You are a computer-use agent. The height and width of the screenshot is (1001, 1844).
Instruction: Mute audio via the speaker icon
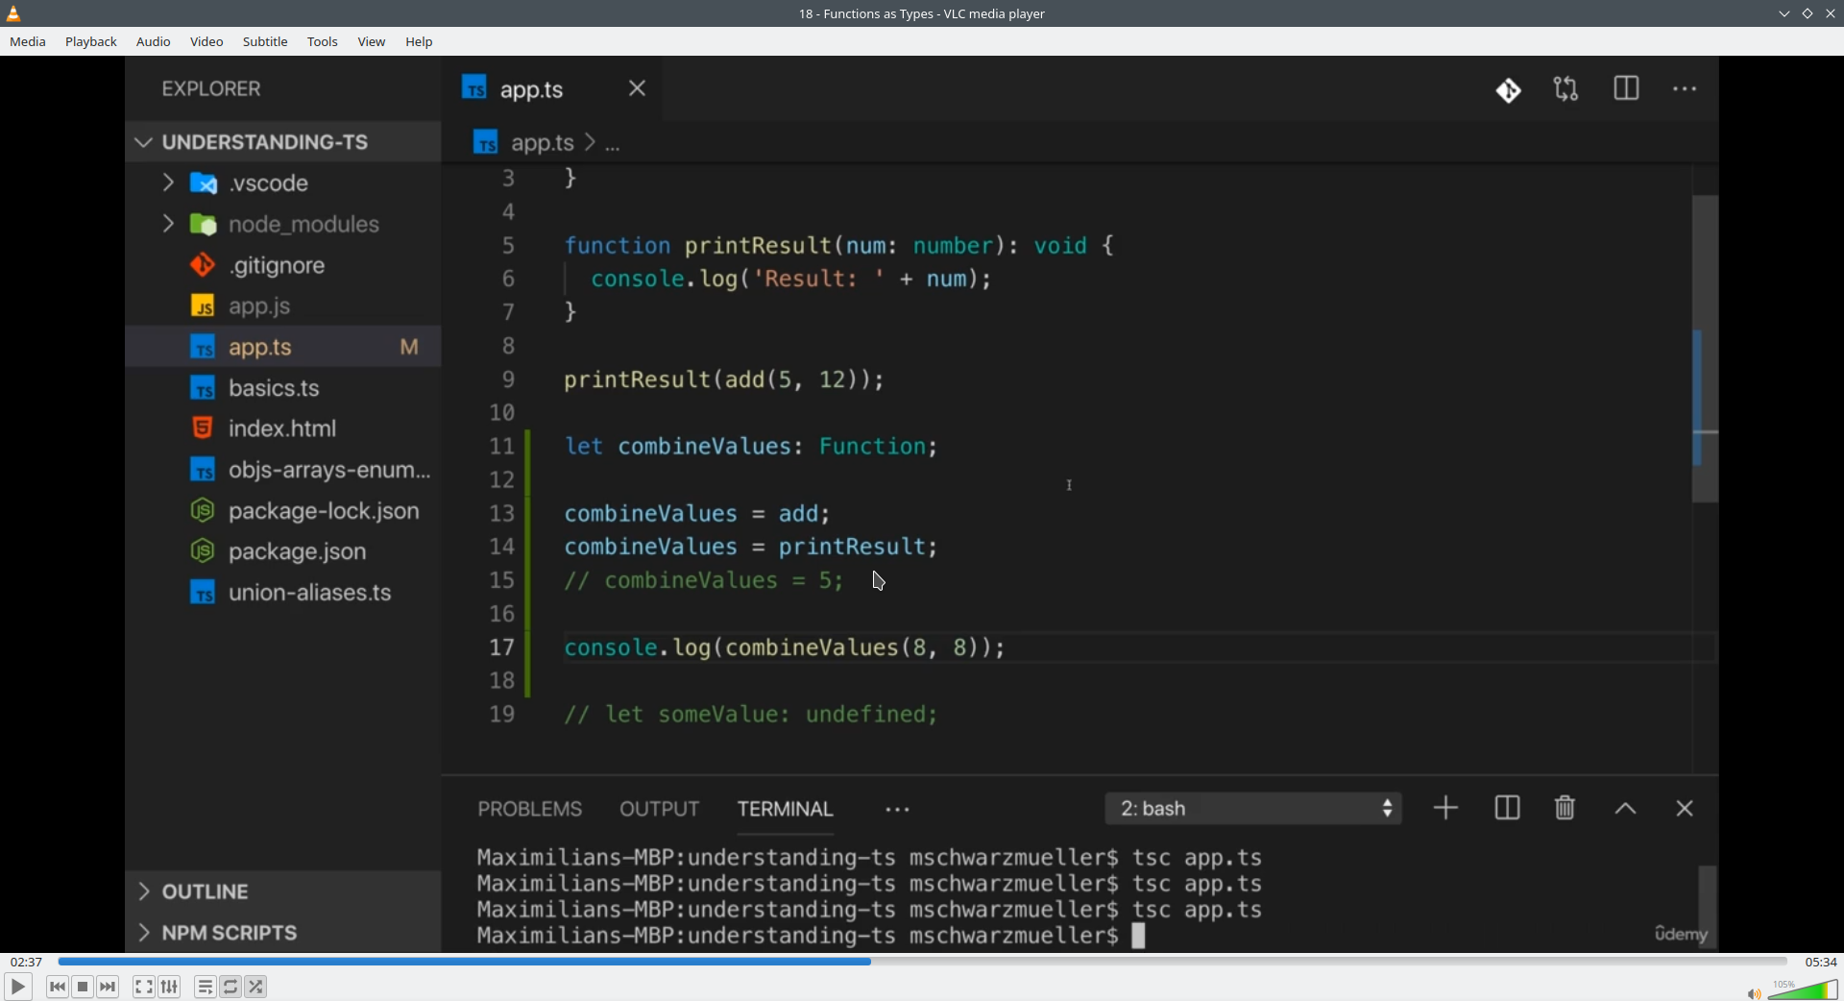(1753, 993)
